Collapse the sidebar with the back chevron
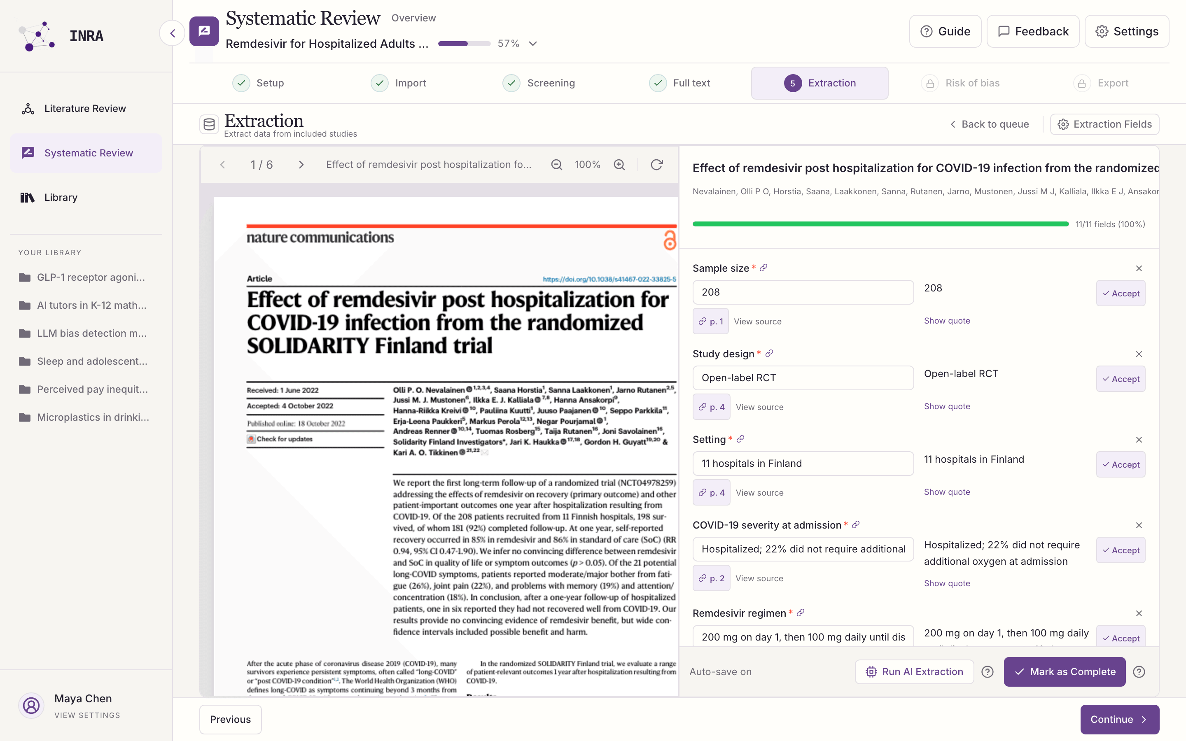This screenshot has height=741, width=1186. (x=173, y=33)
